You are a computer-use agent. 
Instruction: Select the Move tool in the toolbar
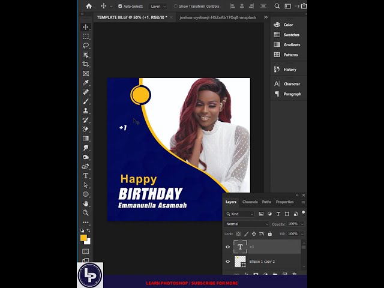pos(86,27)
